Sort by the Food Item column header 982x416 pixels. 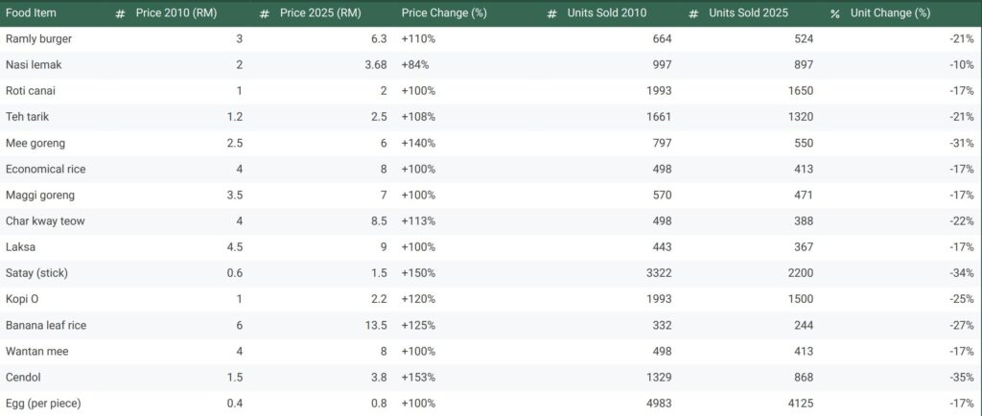(x=31, y=13)
